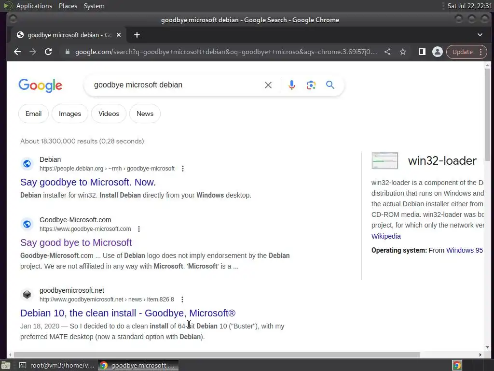Image resolution: width=494 pixels, height=371 pixels.
Task: Open the win32-loader thumbnail image
Action: (384, 160)
